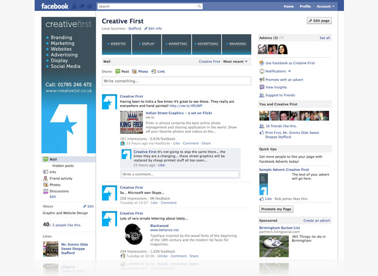Open Blackwood typeface thumbnail
The width and height of the screenshot is (378, 276).
click(x=133, y=234)
